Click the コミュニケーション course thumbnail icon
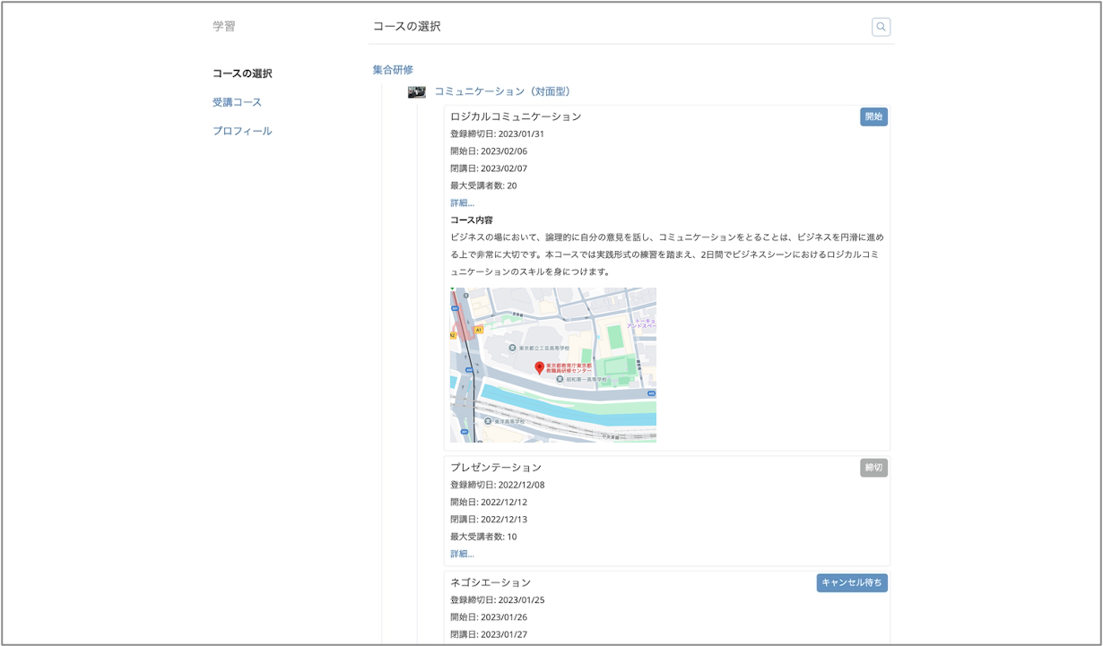 417,92
